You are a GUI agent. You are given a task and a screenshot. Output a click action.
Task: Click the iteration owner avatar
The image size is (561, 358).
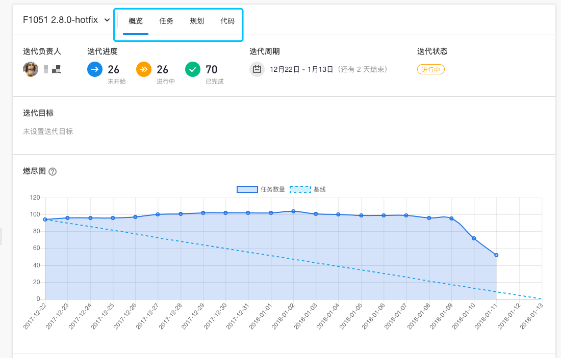coord(31,69)
